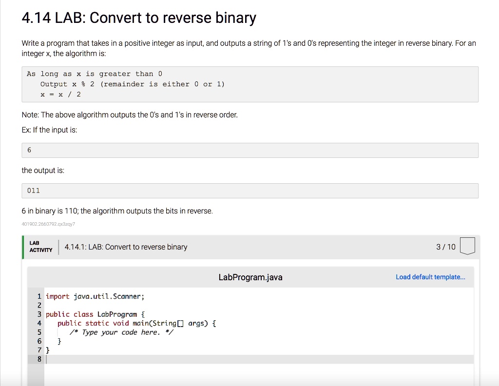This screenshot has height=386, width=499.
Task: Select the LabProgram.java file title
Action: pyautogui.click(x=250, y=277)
